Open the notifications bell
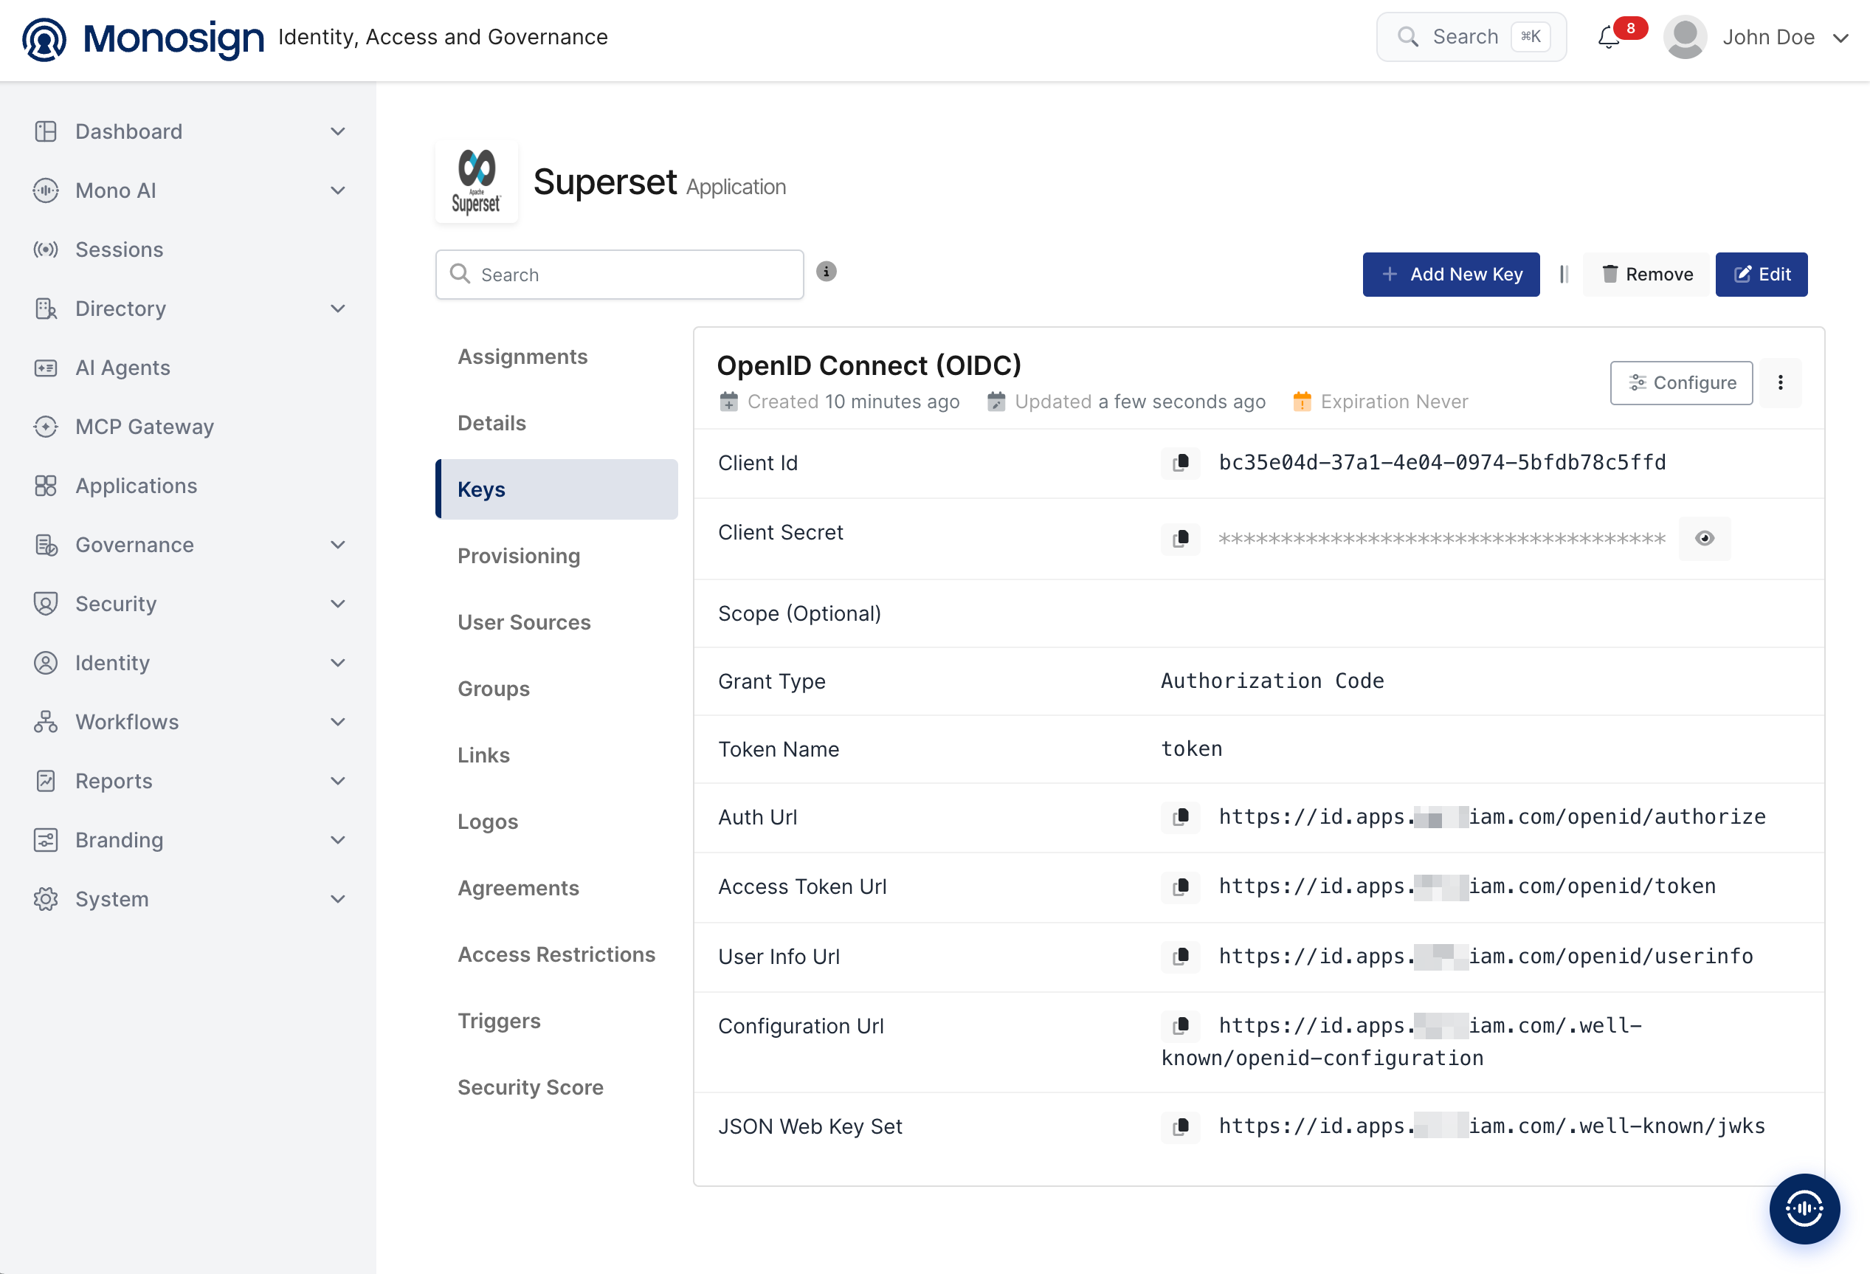This screenshot has height=1274, width=1870. [1609, 37]
